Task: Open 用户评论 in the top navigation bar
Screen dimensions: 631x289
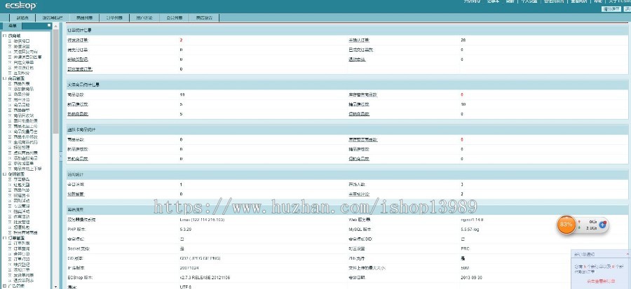Action: (144, 17)
